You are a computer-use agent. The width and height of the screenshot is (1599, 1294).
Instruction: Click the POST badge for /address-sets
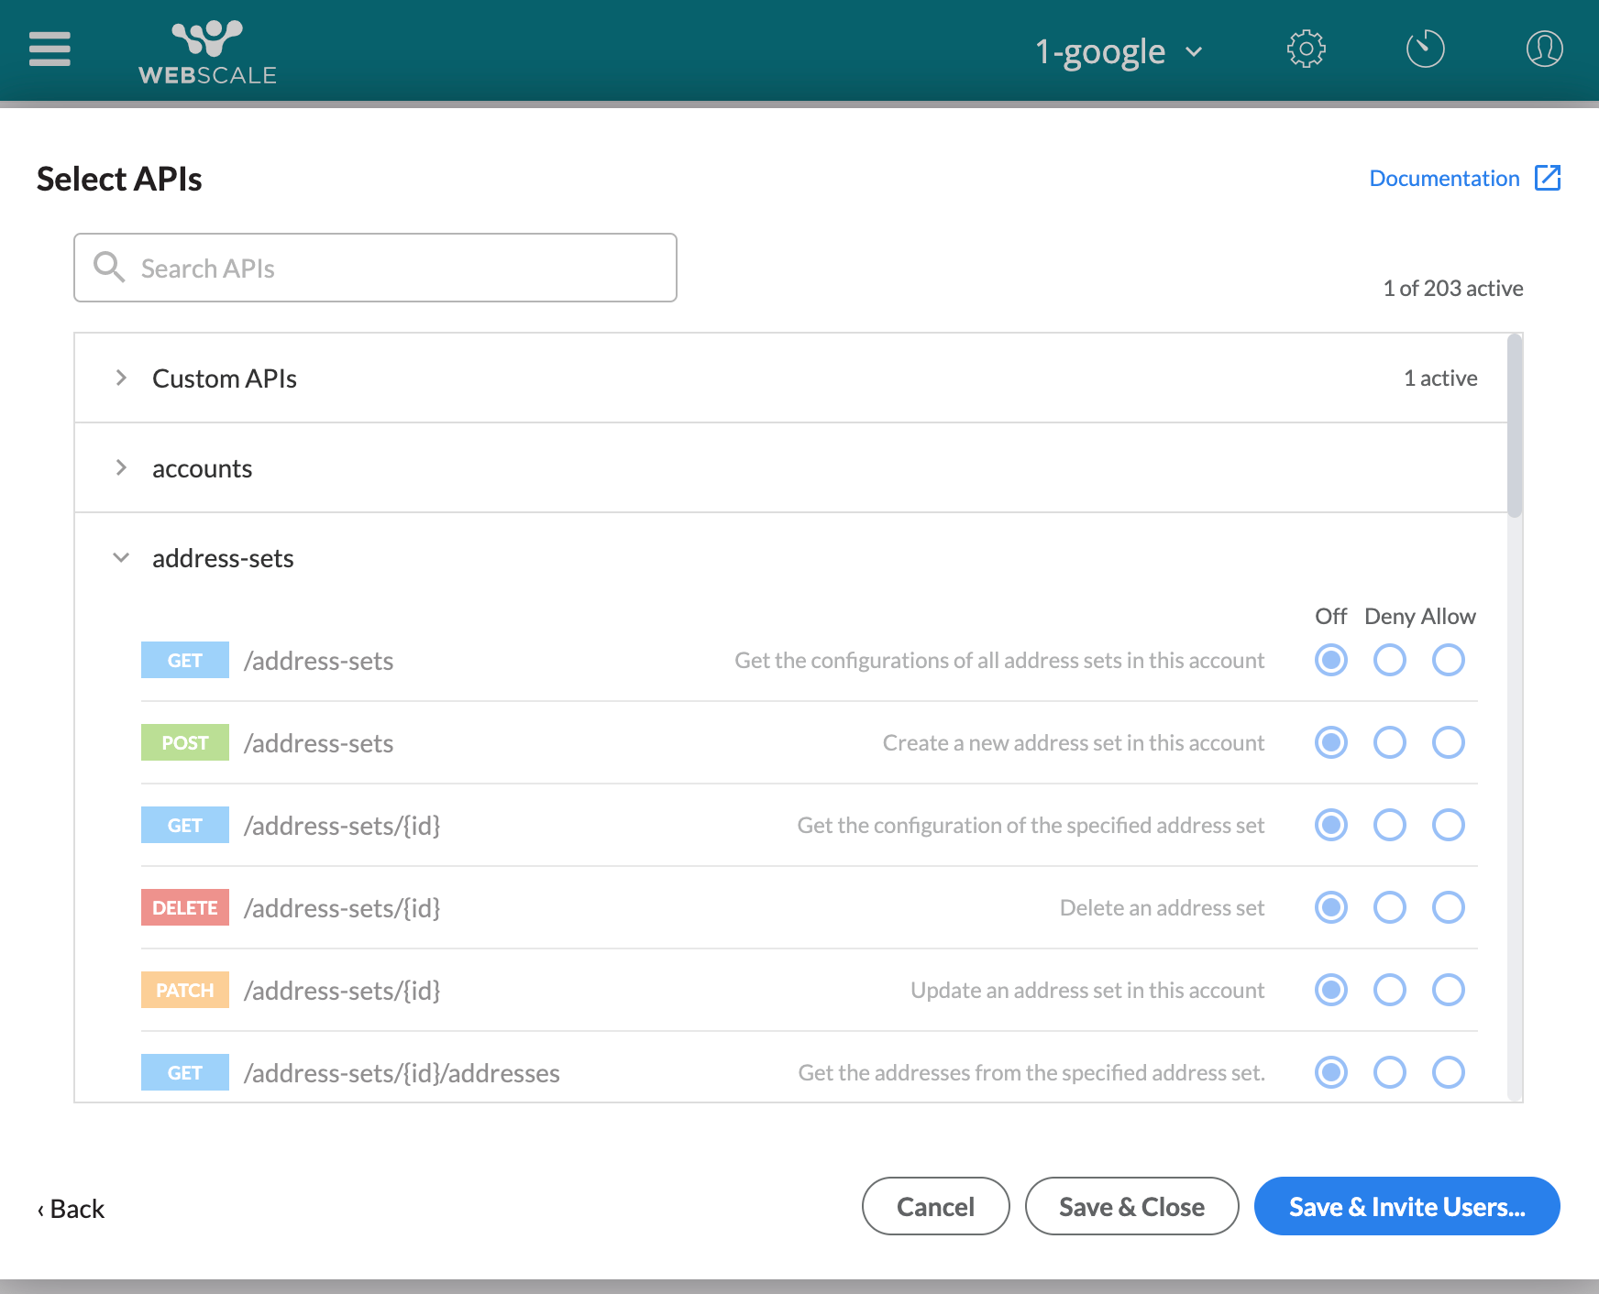tap(184, 742)
